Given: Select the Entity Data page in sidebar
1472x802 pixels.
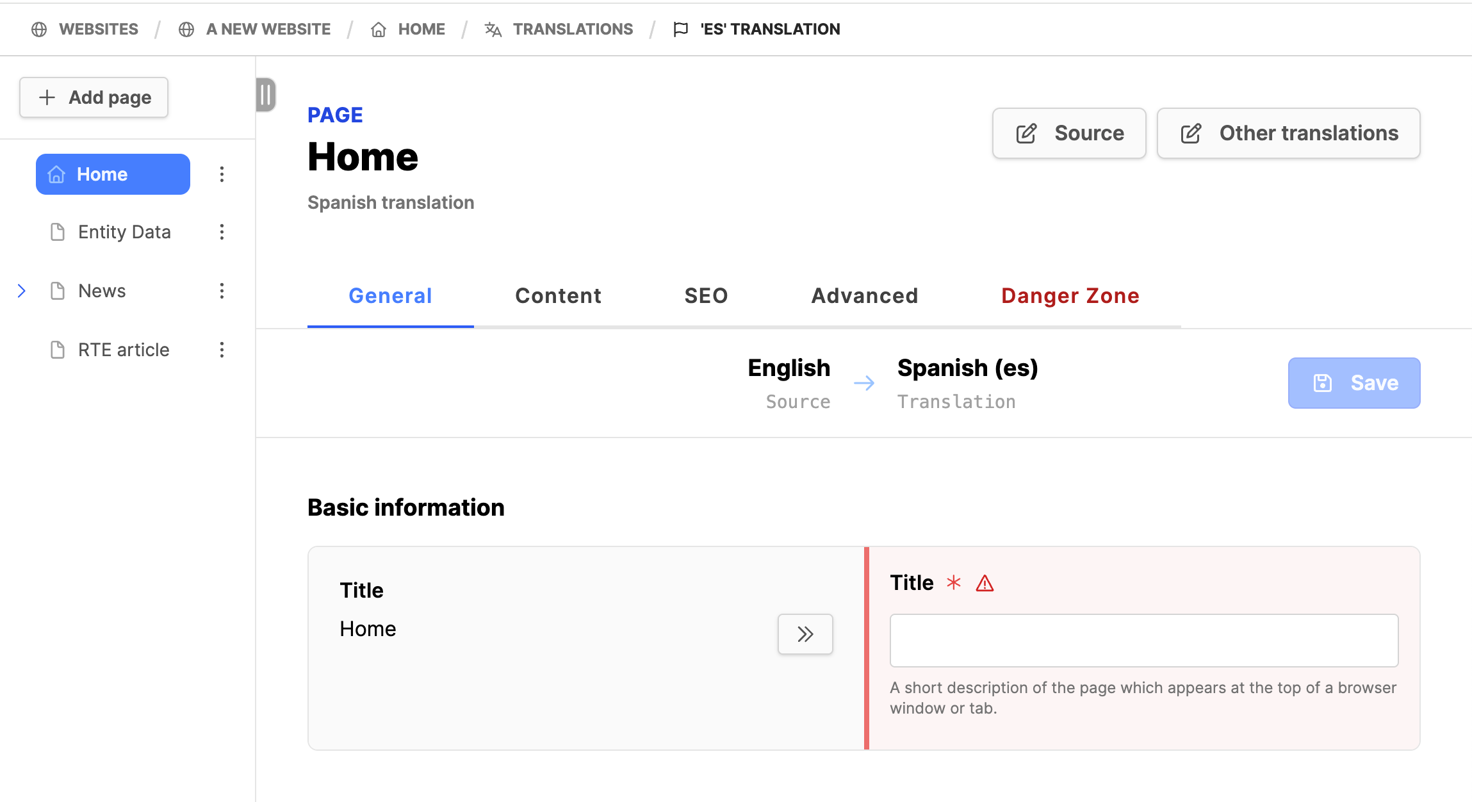Looking at the screenshot, I should click(124, 232).
